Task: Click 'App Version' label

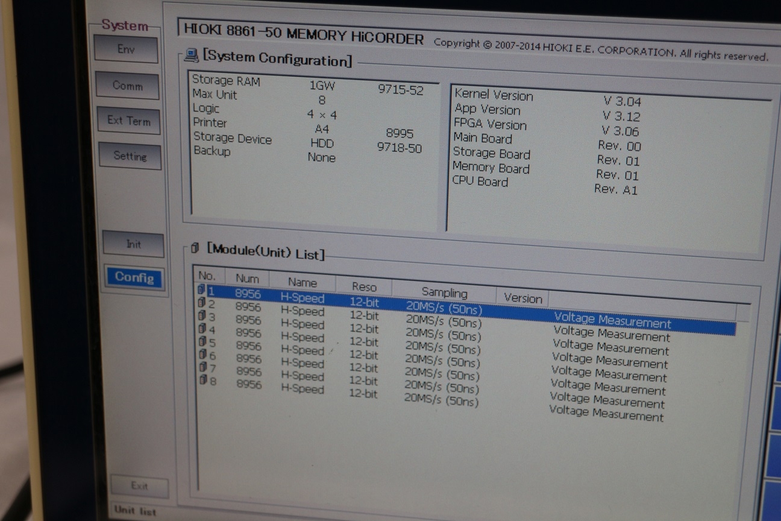Action: click(487, 109)
